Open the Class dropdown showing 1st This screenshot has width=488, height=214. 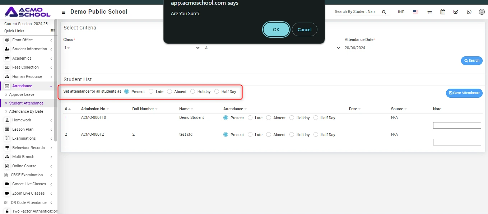click(x=131, y=48)
